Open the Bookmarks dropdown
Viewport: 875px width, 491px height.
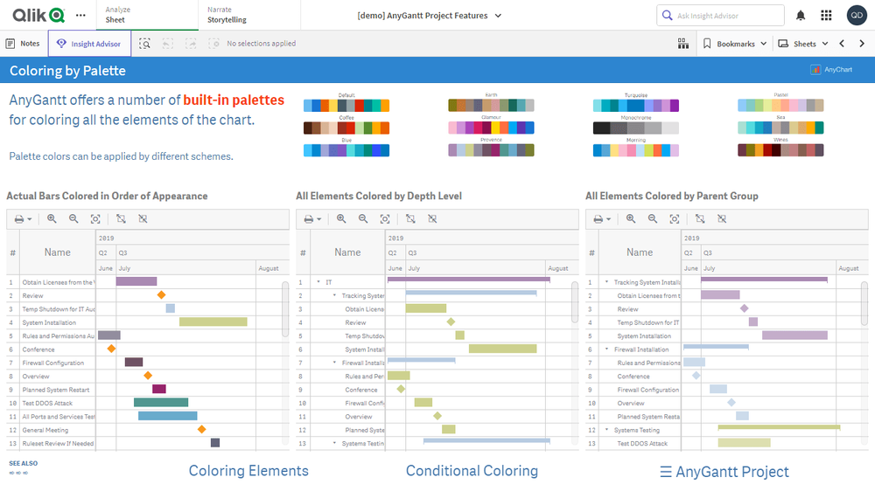tap(735, 44)
